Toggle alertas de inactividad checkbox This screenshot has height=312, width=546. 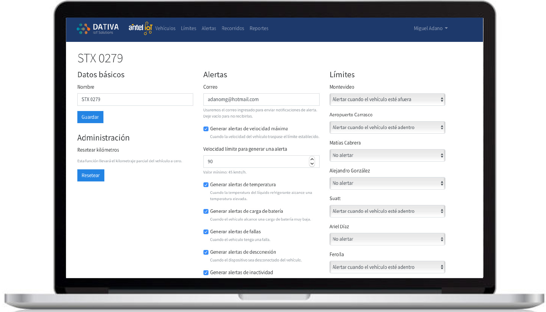point(206,273)
